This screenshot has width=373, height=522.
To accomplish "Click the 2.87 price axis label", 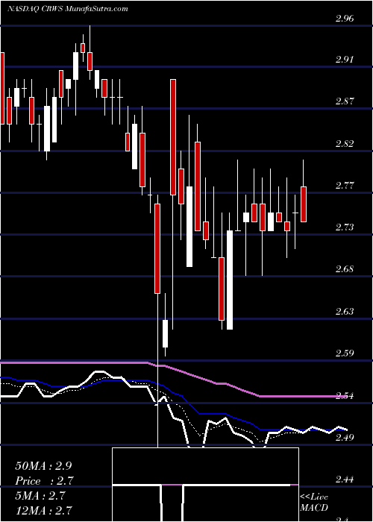I will pyautogui.click(x=345, y=101).
